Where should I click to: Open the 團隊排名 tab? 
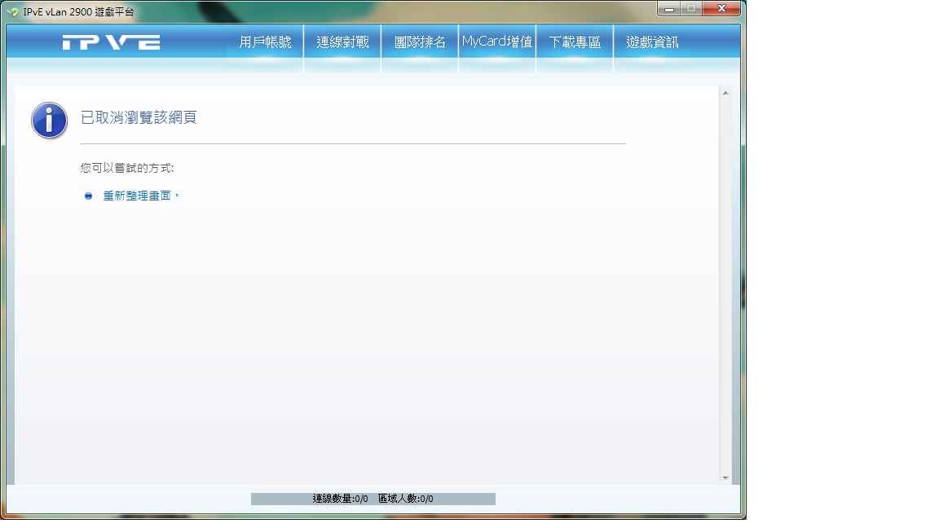coord(420,42)
